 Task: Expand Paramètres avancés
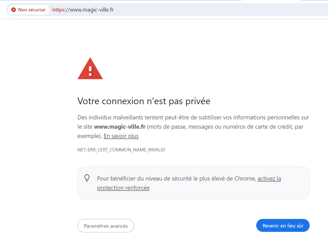(106, 226)
